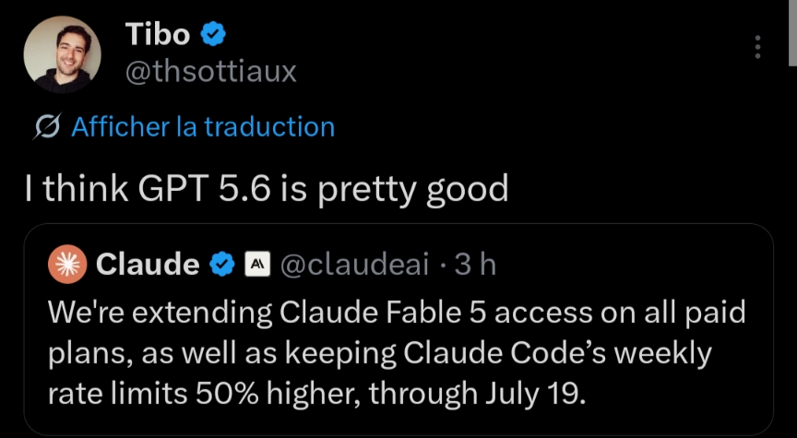Open the three-dot more options menu
The width and height of the screenshot is (797, 438).
click(757, 47)
